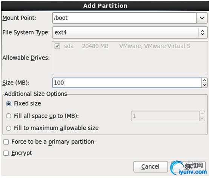The image size is (209, 178).
Task: Select Fill to maximum allowable size
Action: coord(9,128)
